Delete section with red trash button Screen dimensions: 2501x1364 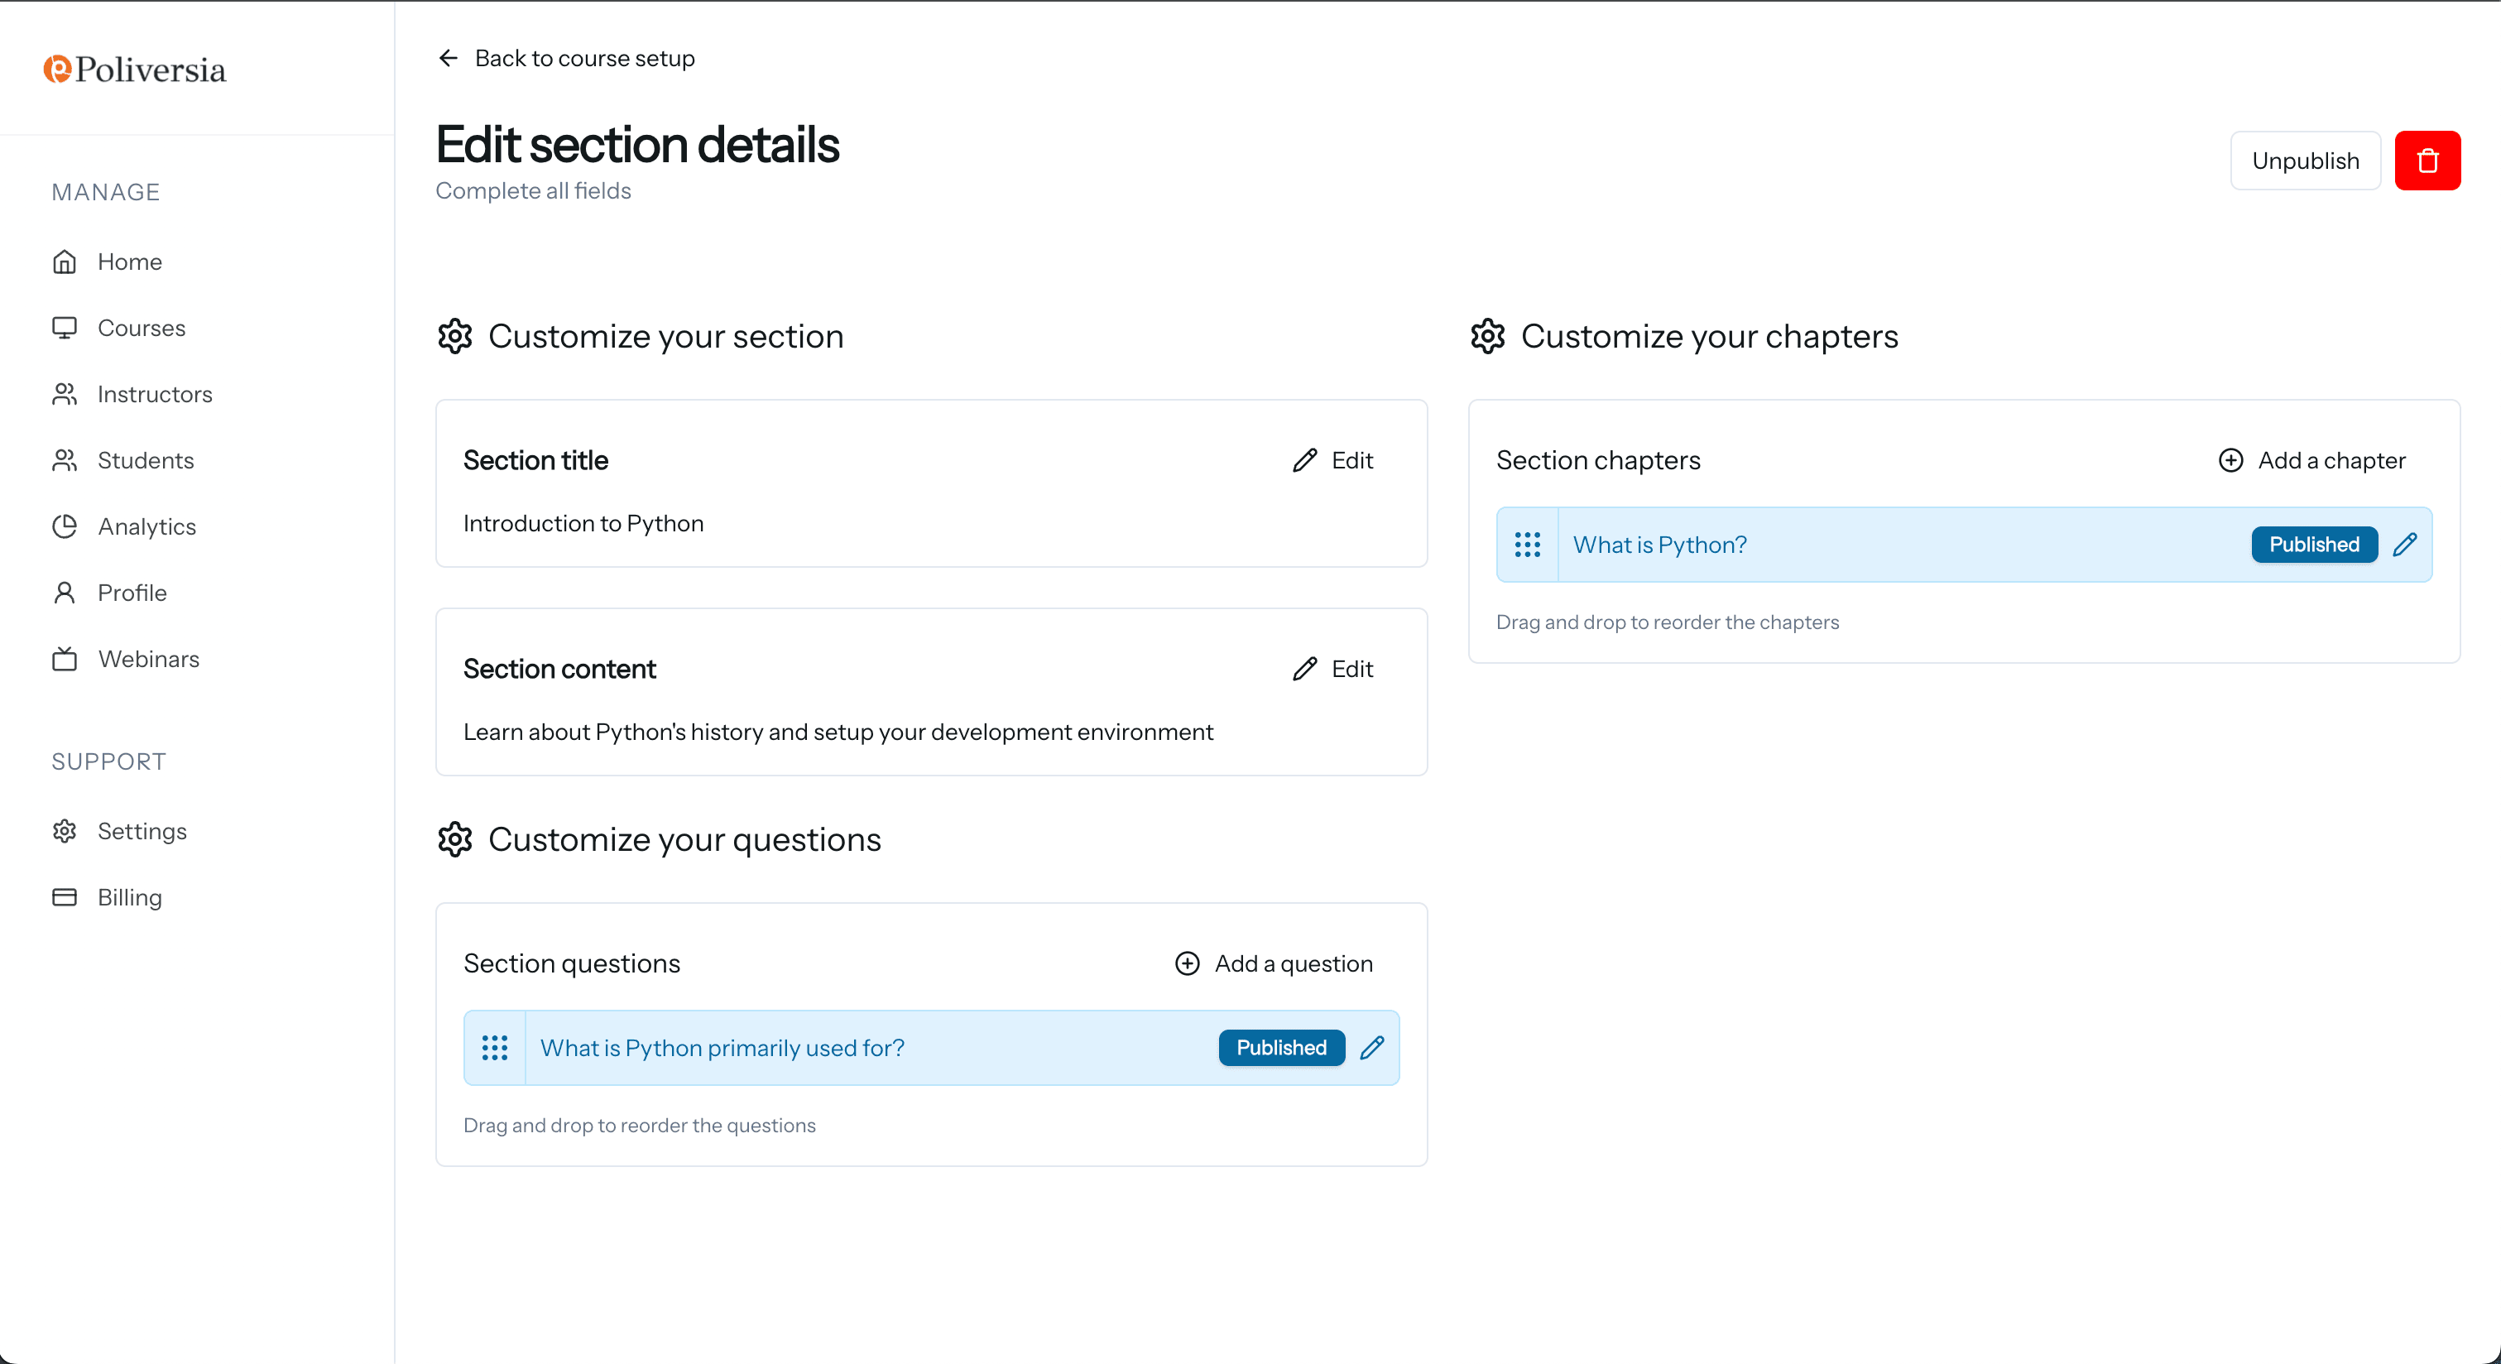pyautogui.click(x=2427, y=161)
